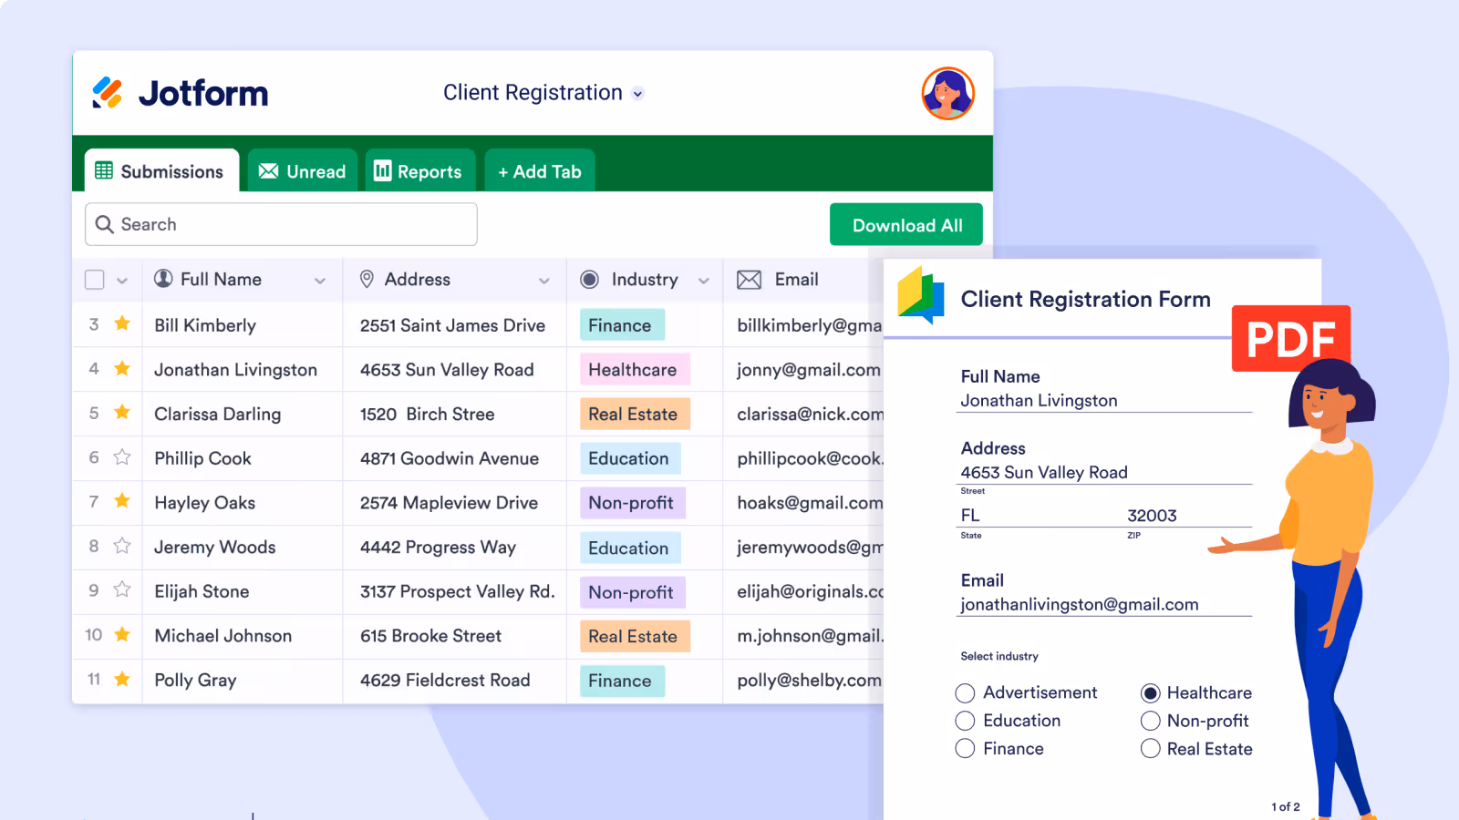Unstar Bill Kimberly's submission
Viewport: 1459px width, 820px height.
point(122,323)
